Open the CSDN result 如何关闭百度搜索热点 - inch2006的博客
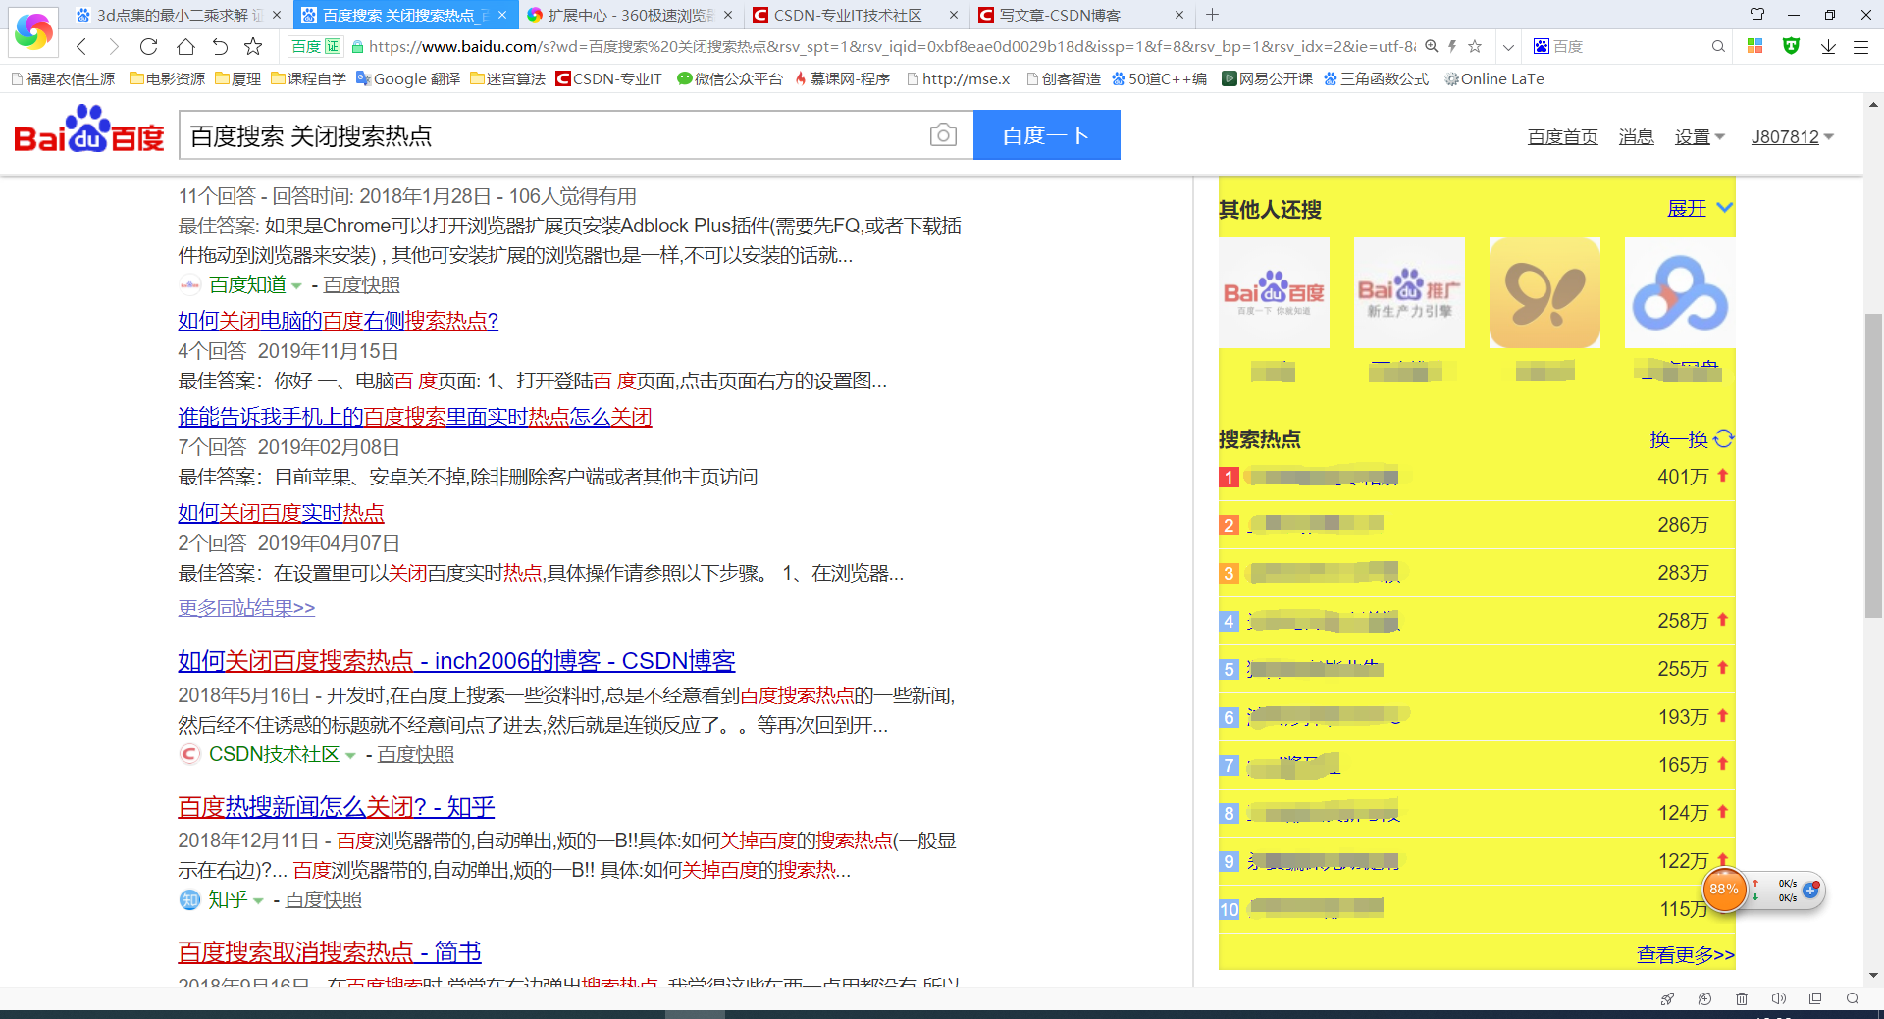Image resolution: width=1884 pixels, height=1019 pixels. [x=456, y=661]
